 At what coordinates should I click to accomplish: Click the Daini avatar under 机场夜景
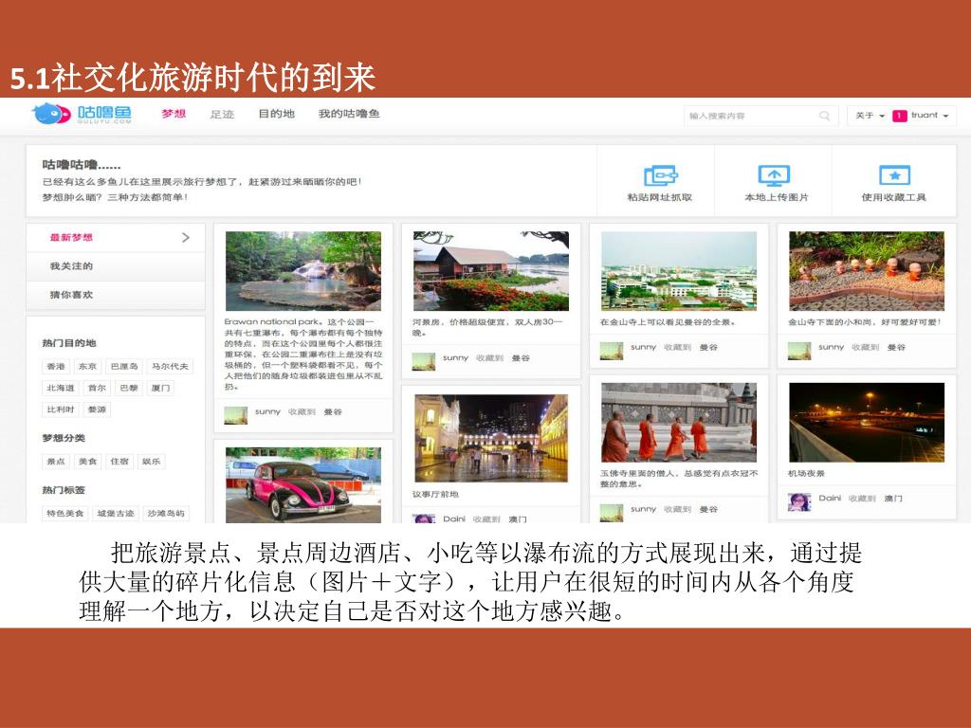(798, 501)
